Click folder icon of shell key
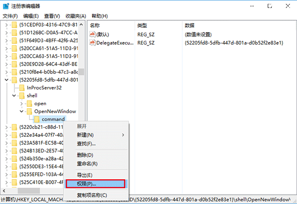 22,96
